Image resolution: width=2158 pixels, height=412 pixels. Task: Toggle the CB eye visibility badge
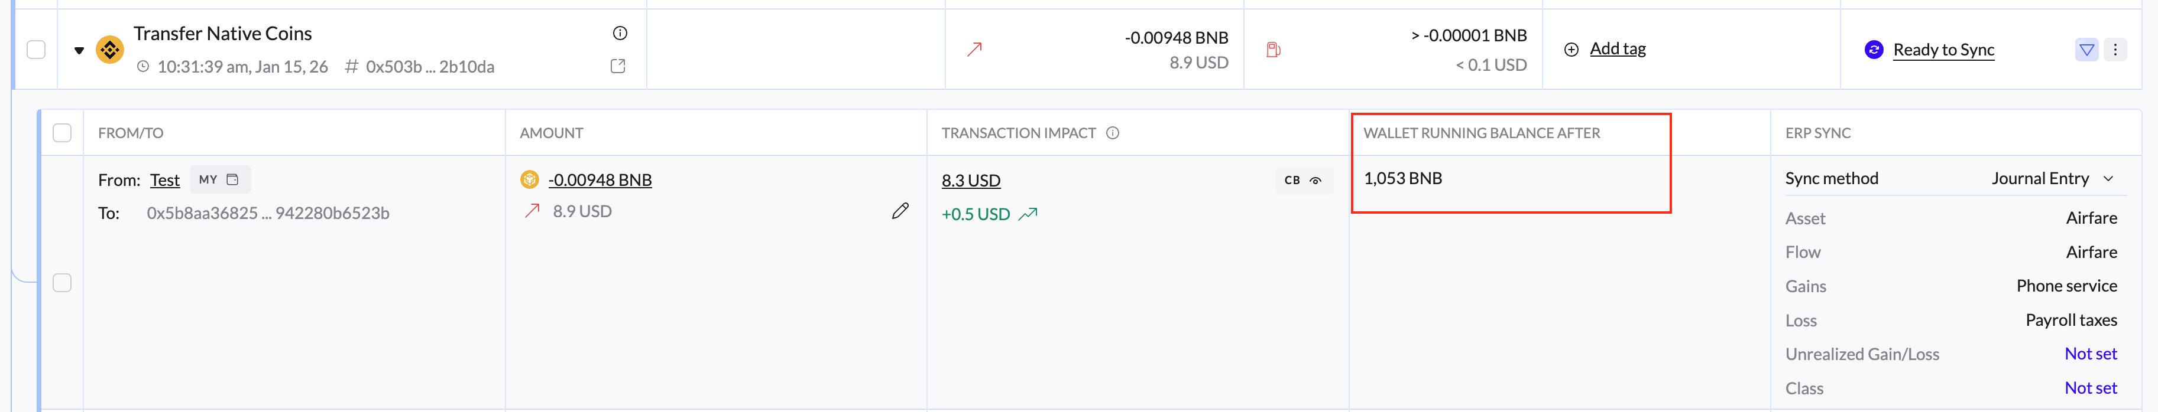pos(1302,181)
